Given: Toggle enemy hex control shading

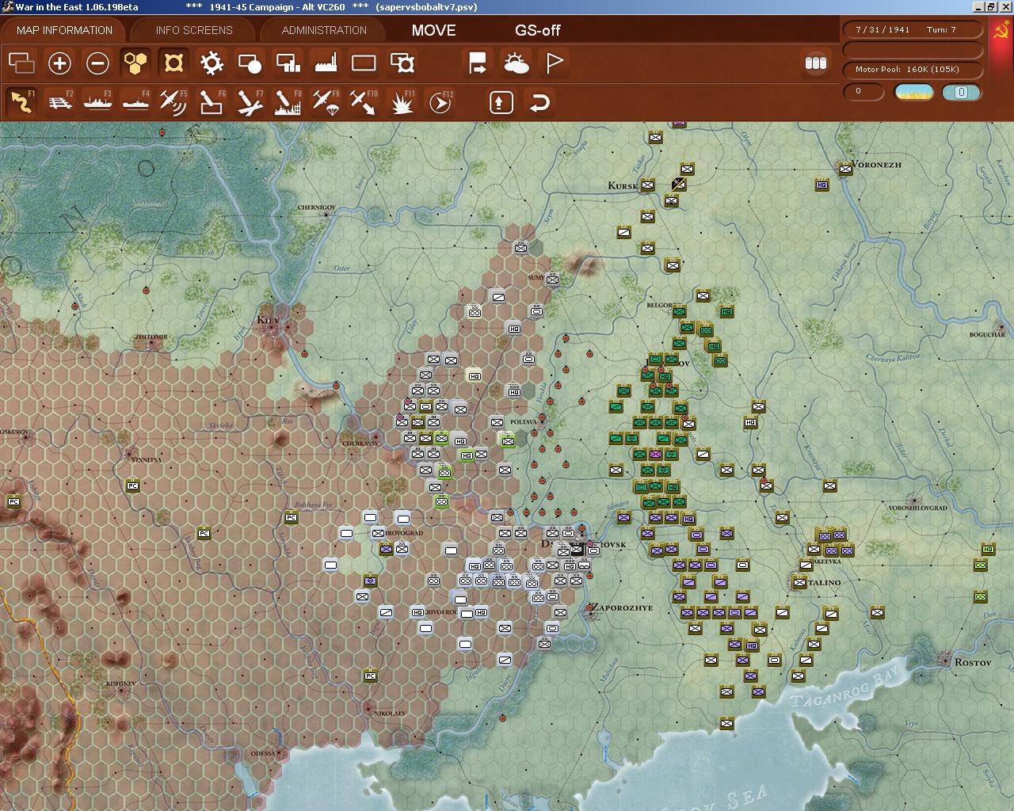Looking at the screenshot, I should 173,63.
